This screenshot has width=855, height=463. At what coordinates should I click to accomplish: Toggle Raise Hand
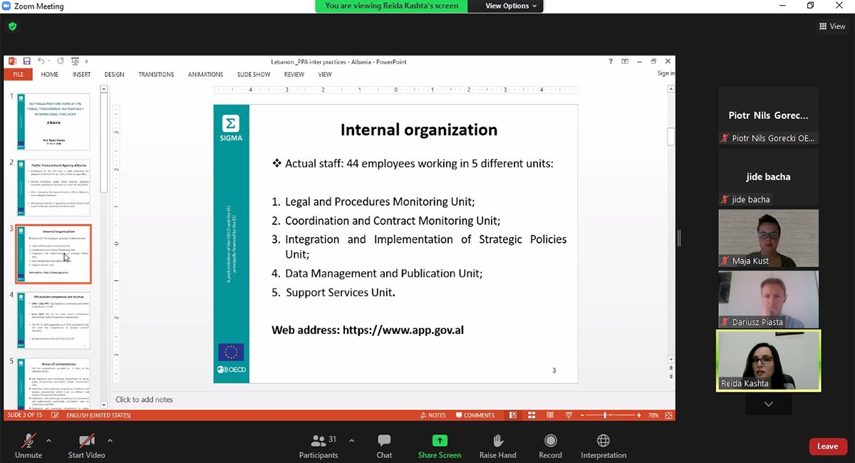tap(497, 446)
